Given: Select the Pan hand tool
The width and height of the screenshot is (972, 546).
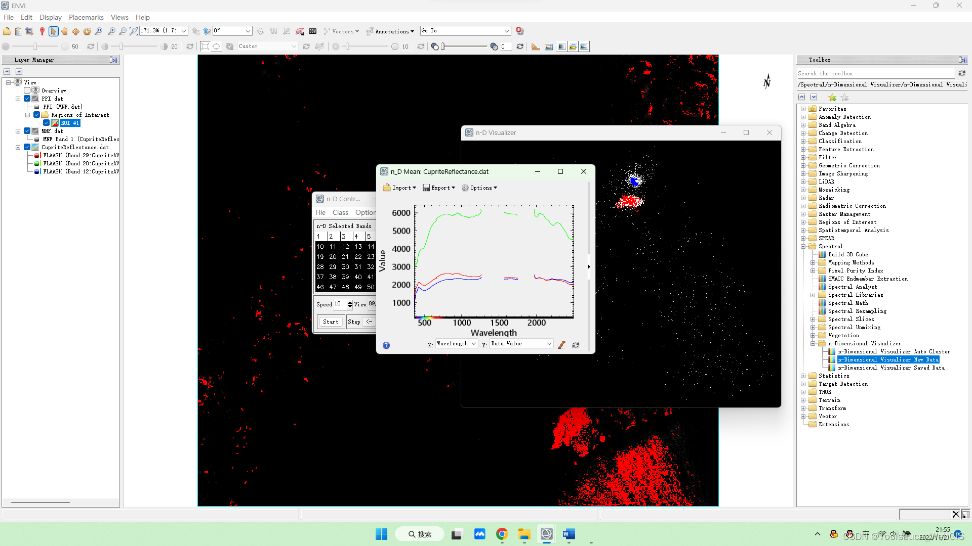Looking at the screenshot, I should pyautogui.click(x=64, y=31).
